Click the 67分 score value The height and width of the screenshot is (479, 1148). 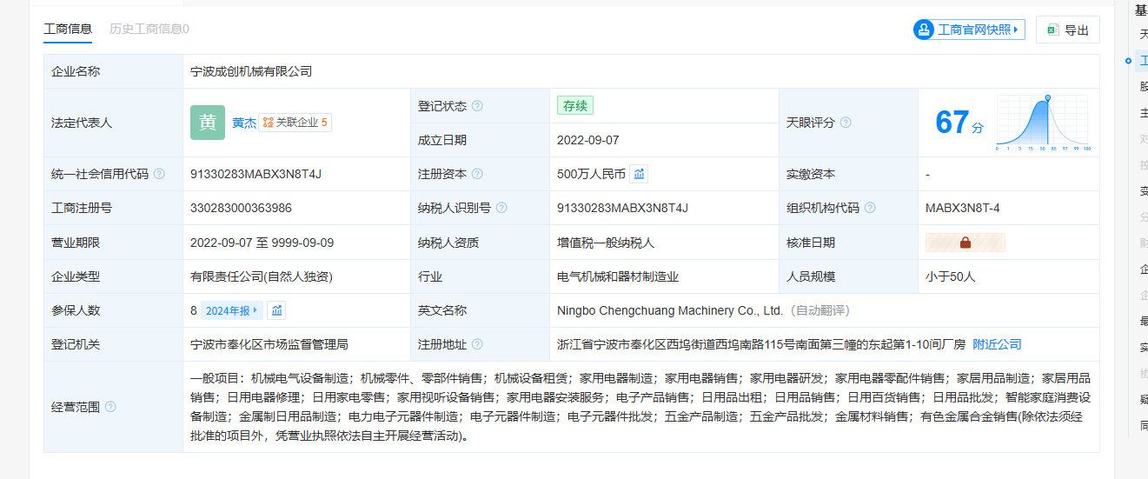coord(959,122)
